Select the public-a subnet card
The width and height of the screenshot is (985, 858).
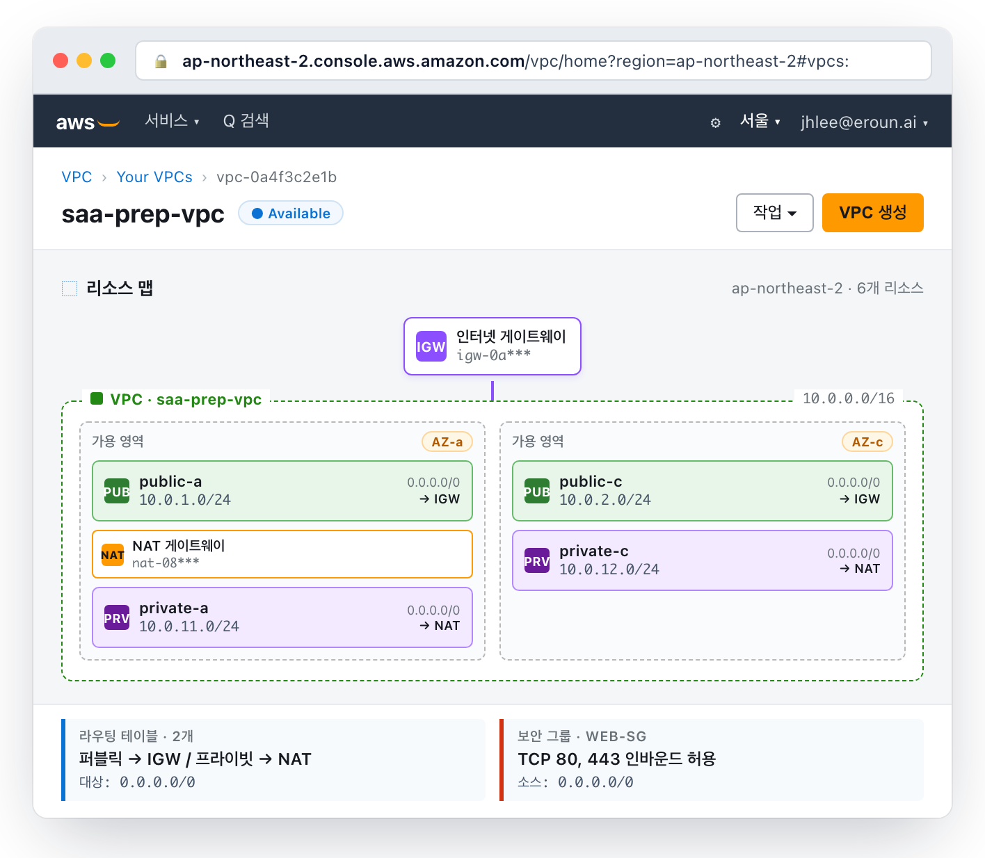click(x=282, y=491)
